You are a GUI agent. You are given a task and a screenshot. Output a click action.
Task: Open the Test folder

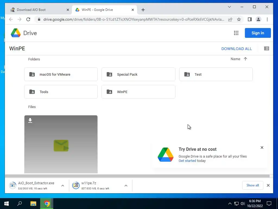pos(216,74)
